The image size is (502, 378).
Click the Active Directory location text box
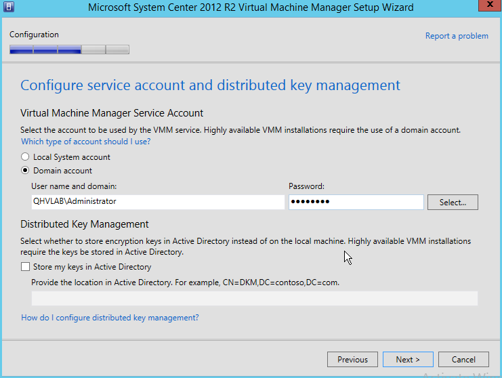point(254,299)
